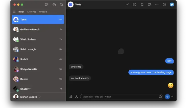Click the 'hey' message bubble
Viewport: 187px width, 108px height.
[x=169, y=61]
